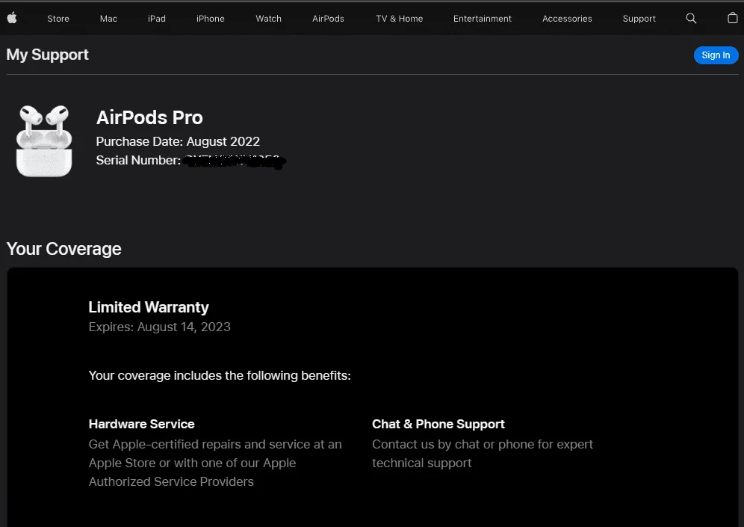Image resolution: width=744 pixels, height=527 pixels.
Task: Click the Expires: August 14, 2023 text
Action: pyautogui.click(x=159, y=327)
